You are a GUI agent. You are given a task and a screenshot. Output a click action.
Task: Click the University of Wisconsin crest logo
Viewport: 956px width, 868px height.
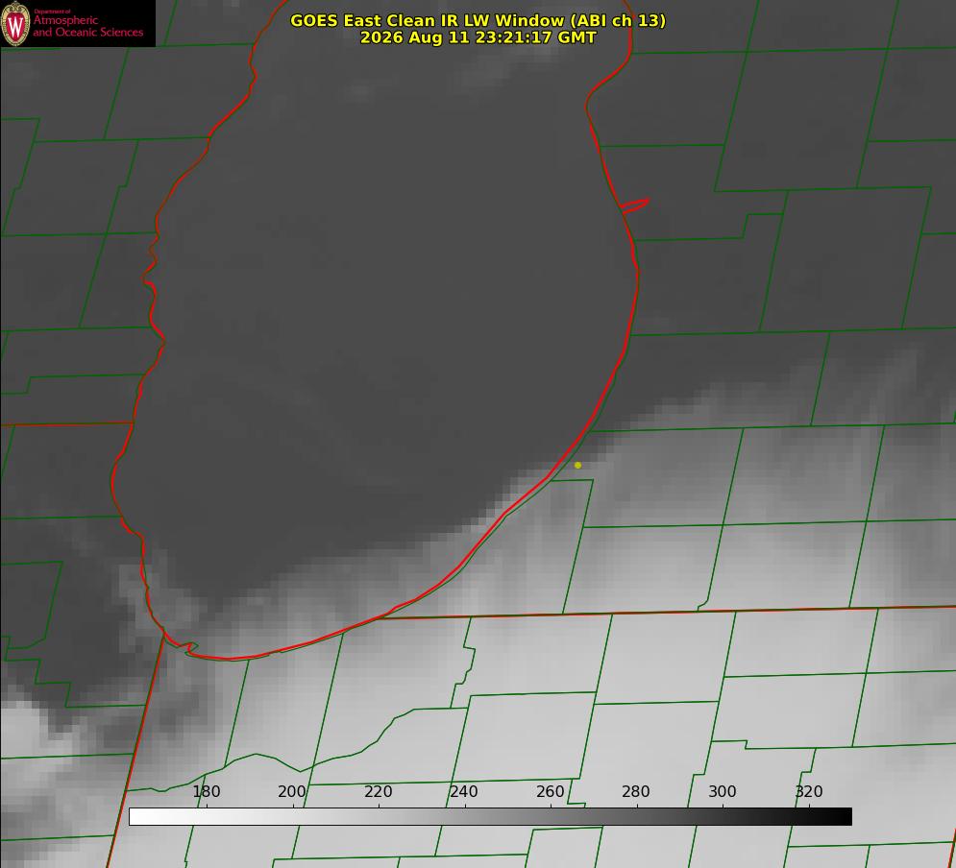click(15, 23)
